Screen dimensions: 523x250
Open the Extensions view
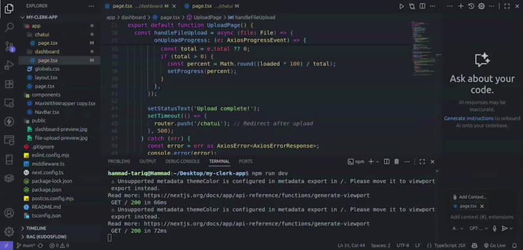[9, 84]
